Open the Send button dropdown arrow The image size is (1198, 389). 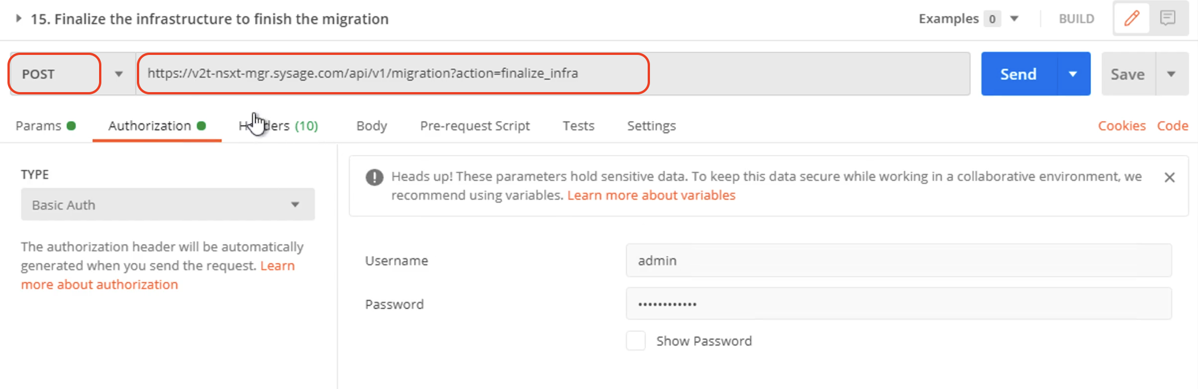click(x=1073, y=74)
